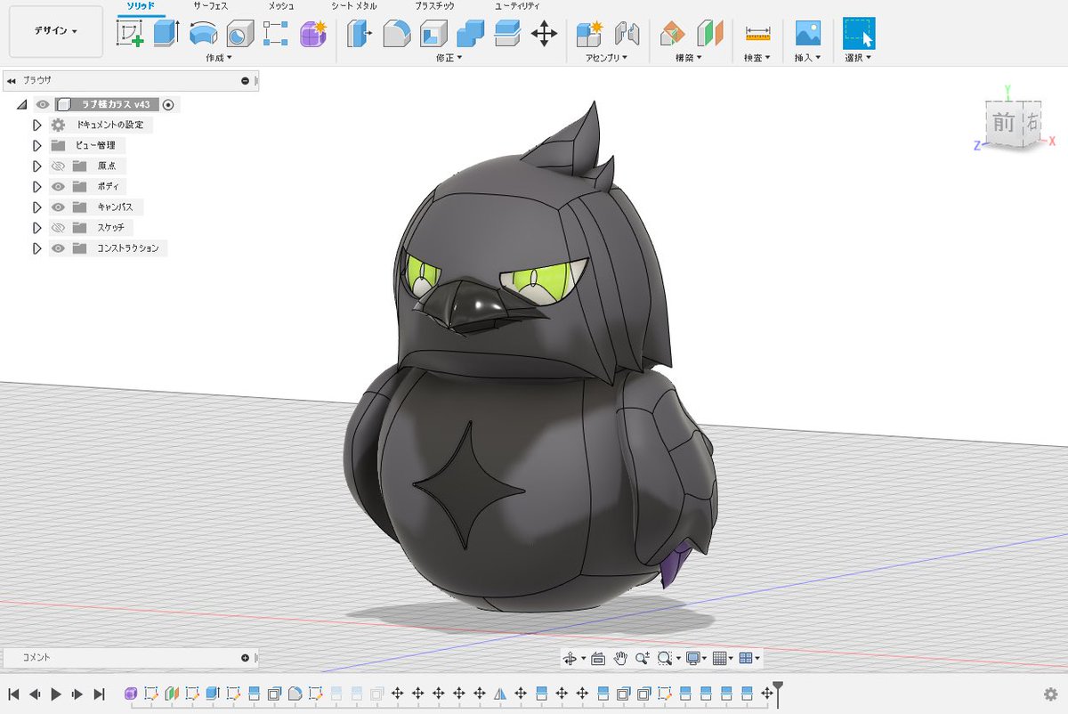The image size is (1068, 714).
Task: Show the スケッチ folder with its eye icon
Action: [59, 228]
